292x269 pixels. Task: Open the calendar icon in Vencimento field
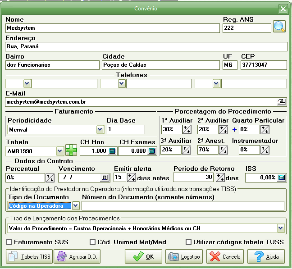pos(105,177)
